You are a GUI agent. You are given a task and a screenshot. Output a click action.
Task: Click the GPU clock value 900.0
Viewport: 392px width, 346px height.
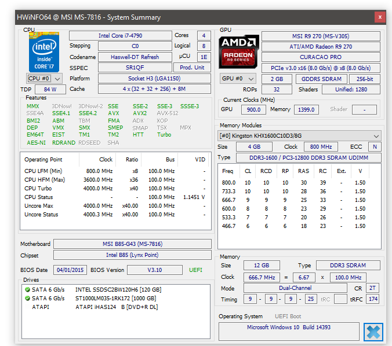tap(253, 110)
